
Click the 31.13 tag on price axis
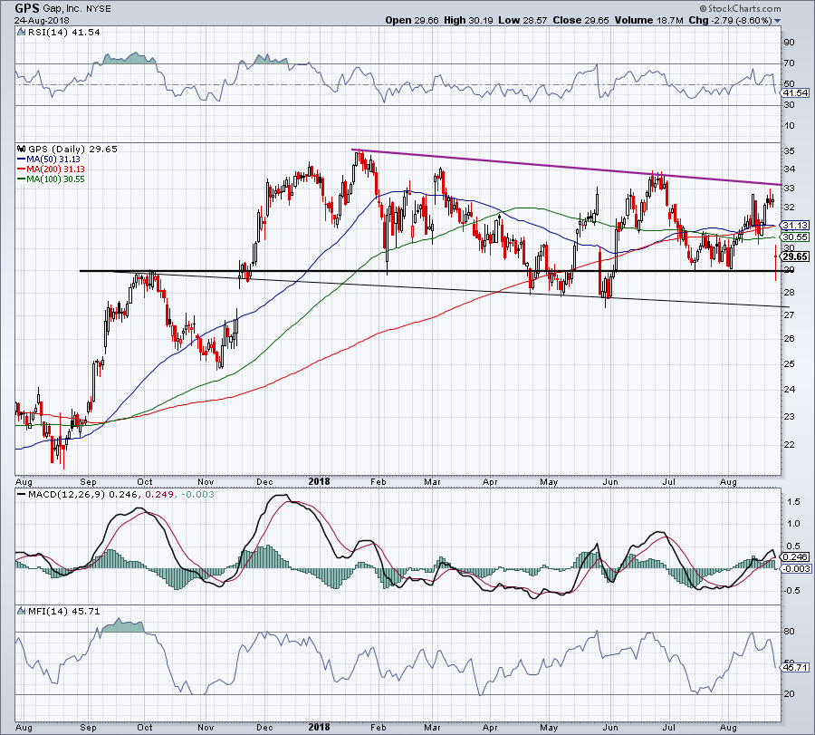pyautogui.click(x=796, y=226)
